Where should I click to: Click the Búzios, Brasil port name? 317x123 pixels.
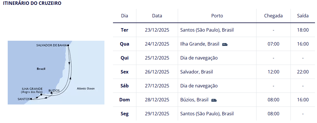tap(194, 100)
